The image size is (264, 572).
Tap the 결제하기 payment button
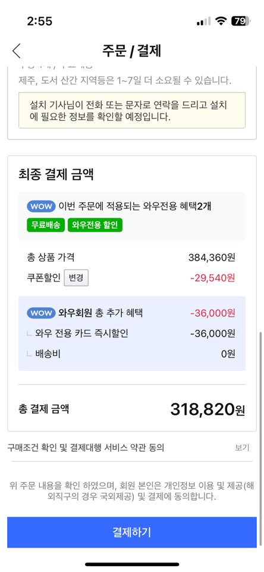point(131,532)
